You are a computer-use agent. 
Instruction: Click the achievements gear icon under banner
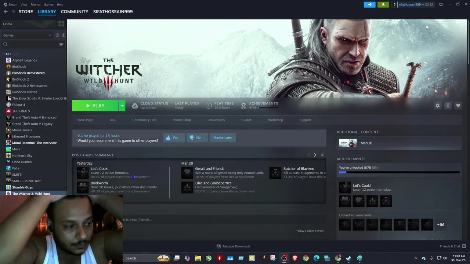click(x=243, y=106)
